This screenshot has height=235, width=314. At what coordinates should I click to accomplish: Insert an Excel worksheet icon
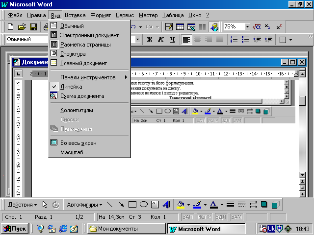point(191,27)
